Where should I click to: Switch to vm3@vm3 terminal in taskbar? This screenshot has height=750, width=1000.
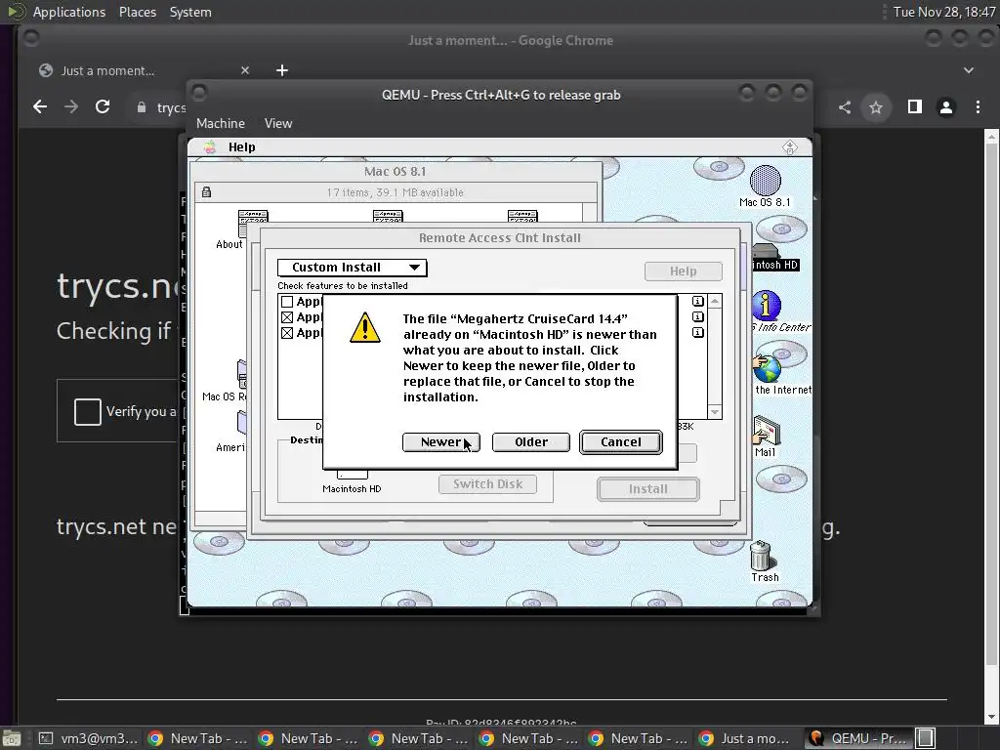[x=87, y=738]
